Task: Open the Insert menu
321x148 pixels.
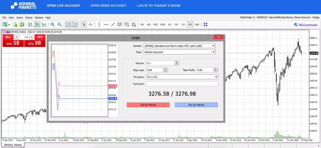Action: (x=20, y=18)
